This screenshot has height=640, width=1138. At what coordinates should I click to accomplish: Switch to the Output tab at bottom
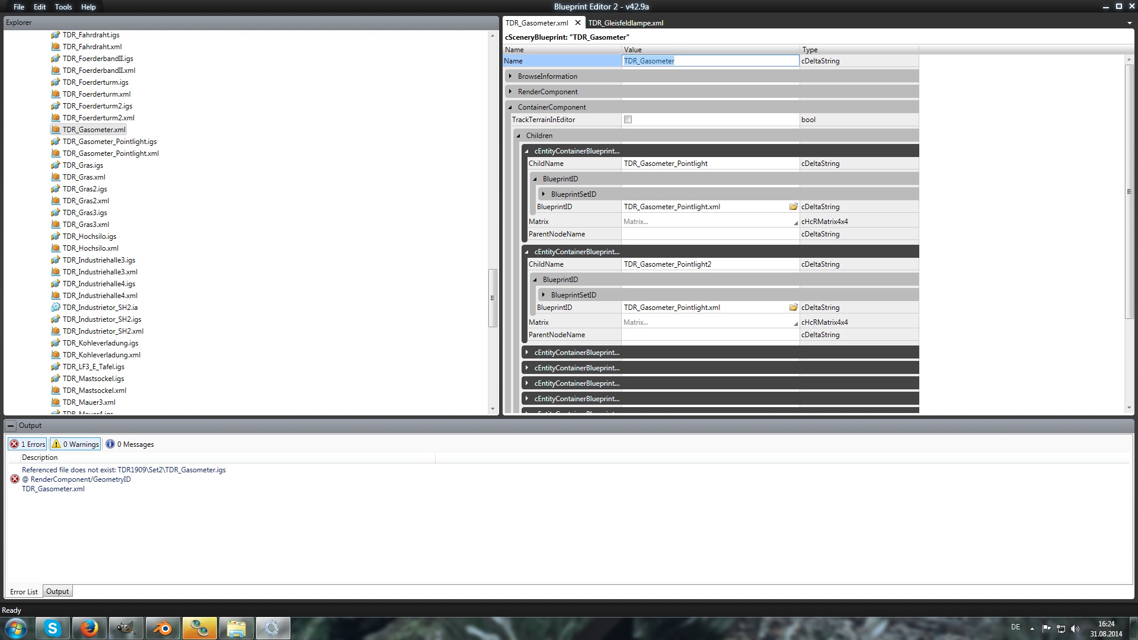pos(57,591)
